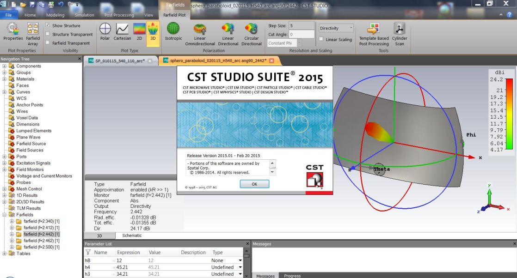Image resolution: width=517 pixels, height=278 pixels.
Task: Select Circular Directional polarization
Action: (x=252, y=32)
